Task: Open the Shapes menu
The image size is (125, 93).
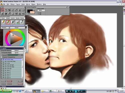Action: click(x=33, y=4)
